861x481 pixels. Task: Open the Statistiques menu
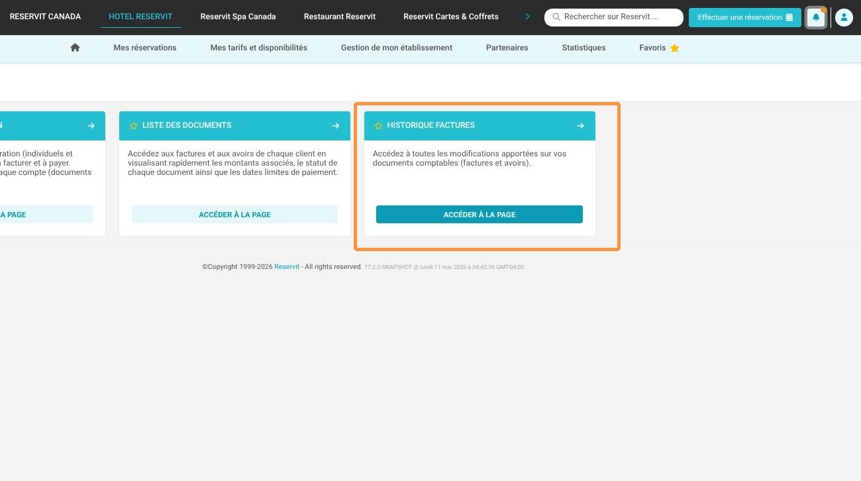click(x=583, y=48)
